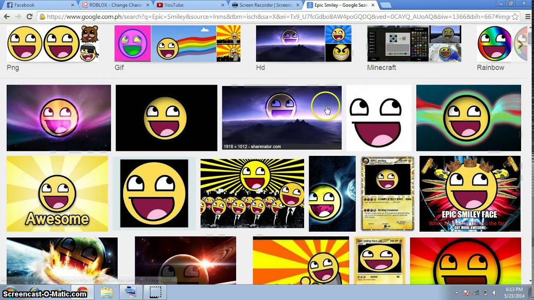Screen dimensions: 534x300
Task: Switch to the Facebook tab
Action: (39, 5)
